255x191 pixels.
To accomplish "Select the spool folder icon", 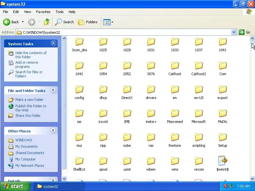I will tap(103, 161).
